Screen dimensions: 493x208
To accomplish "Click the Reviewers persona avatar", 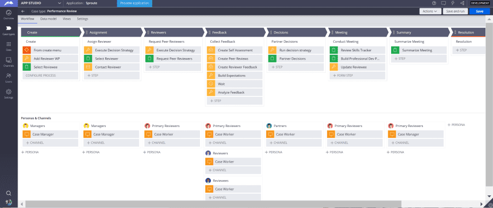I will 208,153.
